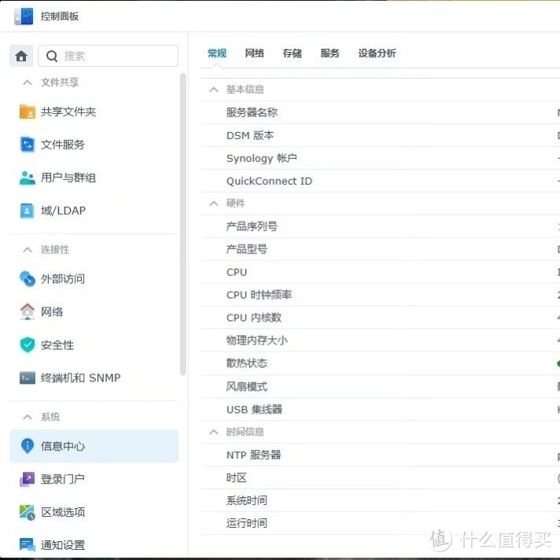This screenshot has height=560, width=560.
Task: Switch to the 存储 tab
Action: [292, 53]
